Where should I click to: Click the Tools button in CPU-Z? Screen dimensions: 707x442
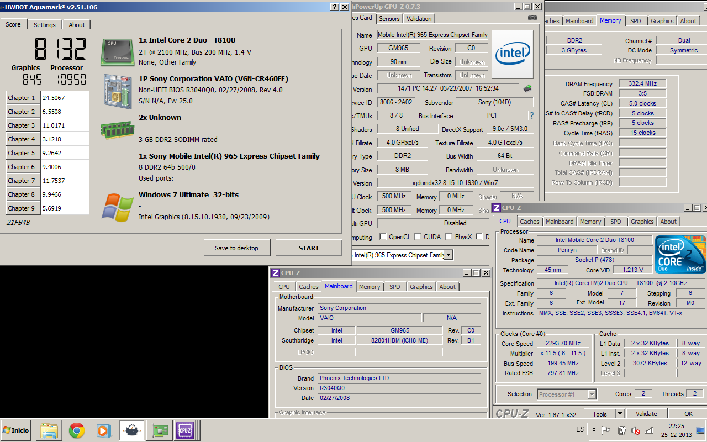click(600, 413)
